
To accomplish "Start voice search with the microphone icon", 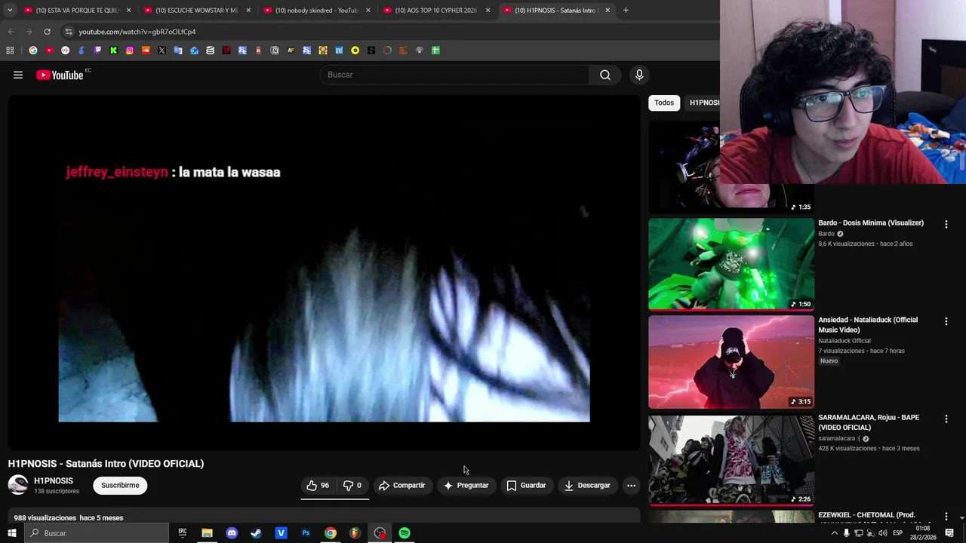I will 639,75.
